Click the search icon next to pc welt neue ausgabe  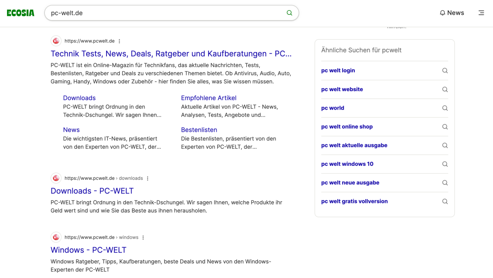click(x=445, y=183)
